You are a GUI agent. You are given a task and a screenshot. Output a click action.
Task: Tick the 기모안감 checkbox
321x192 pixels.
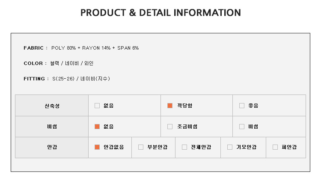tap(230, 147)
